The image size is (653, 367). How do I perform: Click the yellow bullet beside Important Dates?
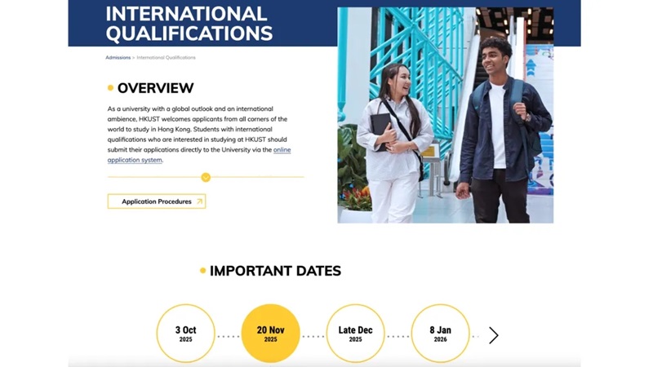[202, 271]
